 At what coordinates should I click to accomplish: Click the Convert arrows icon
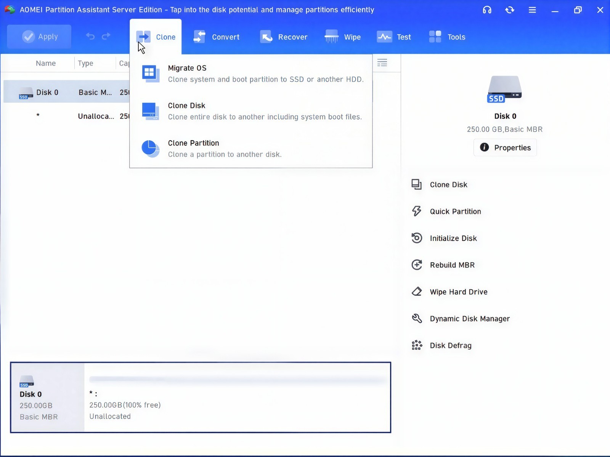coord(199,37)
